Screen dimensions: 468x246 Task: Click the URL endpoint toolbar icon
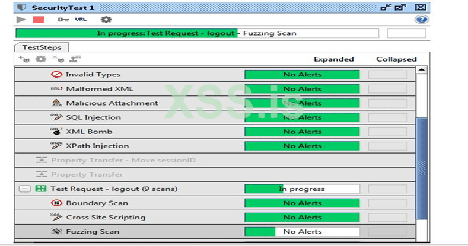81,19
